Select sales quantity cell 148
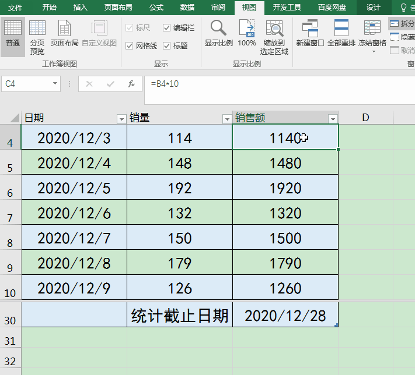This screenshot has width=415, height=375. coord(180,162)
